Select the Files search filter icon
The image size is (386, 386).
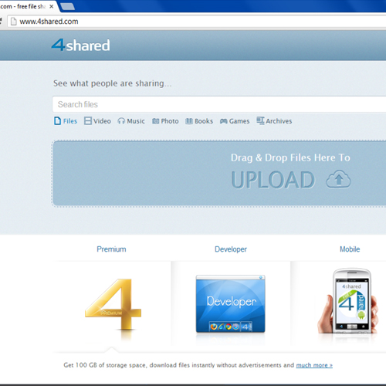(57, 120)
